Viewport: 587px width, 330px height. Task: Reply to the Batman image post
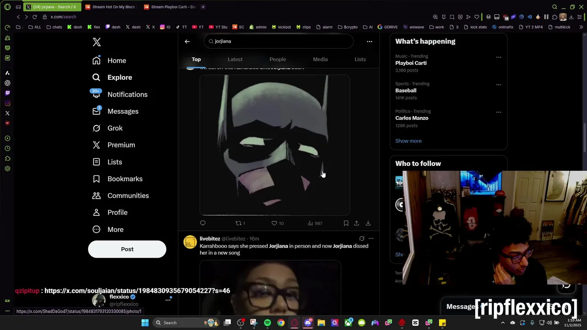pyautogui.click(x=203, y=223)
